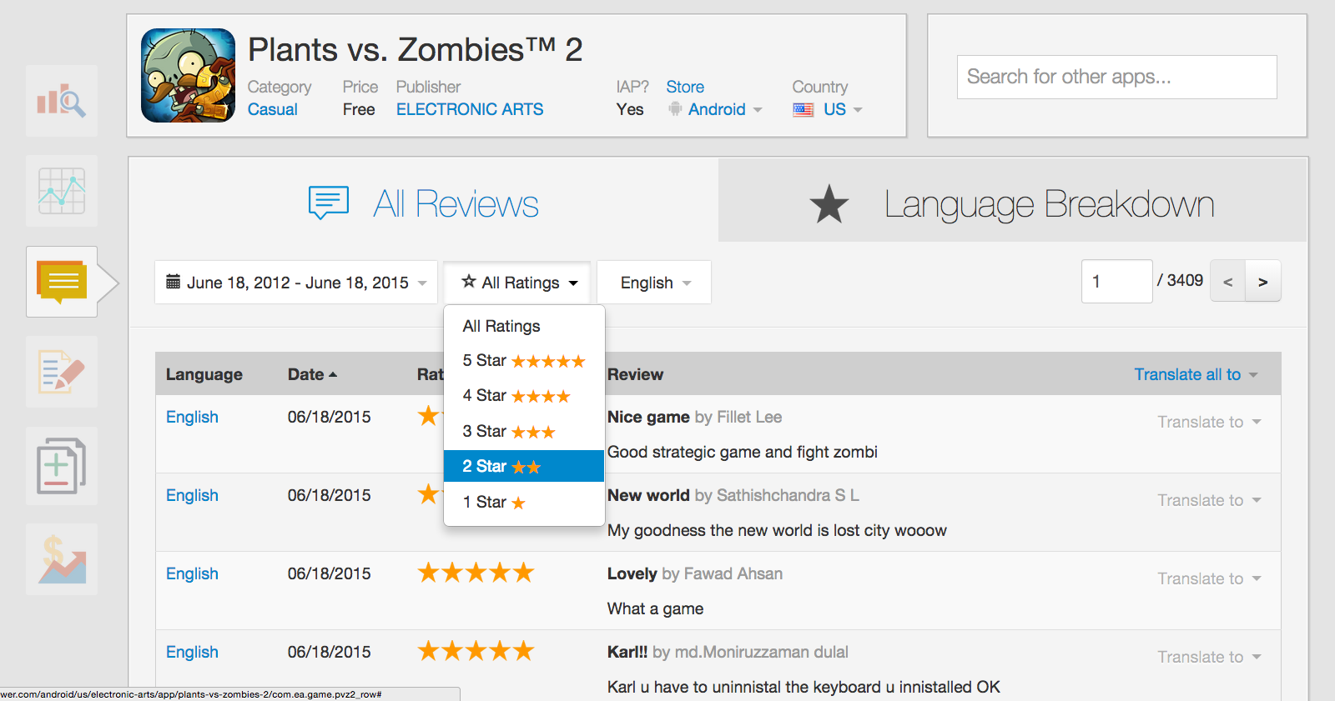Viewport: 1335px width, 701px height.
Task: Select All Ratings in the menu
Action: (524, 326)
